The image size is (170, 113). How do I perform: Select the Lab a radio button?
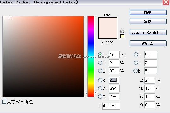coord(136,62)
